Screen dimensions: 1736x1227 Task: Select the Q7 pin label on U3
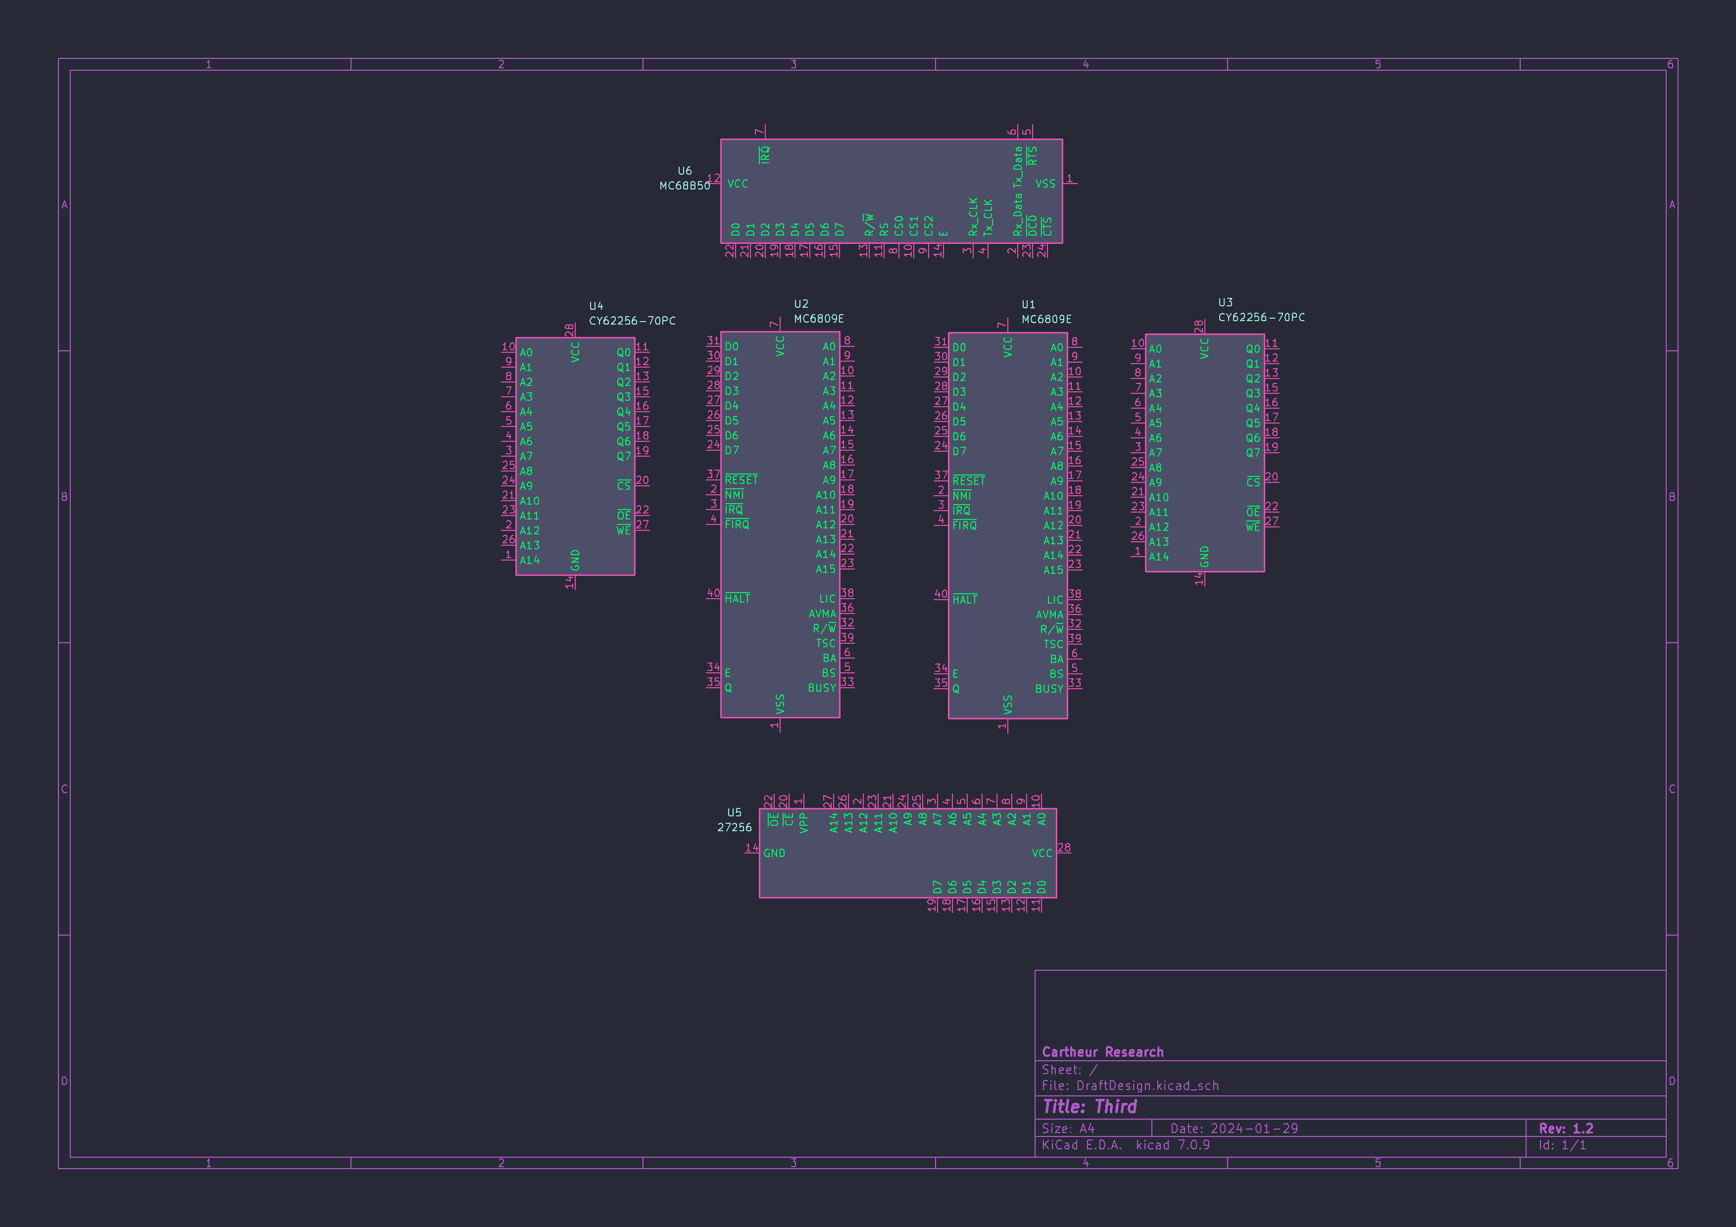pos(1253,453)
